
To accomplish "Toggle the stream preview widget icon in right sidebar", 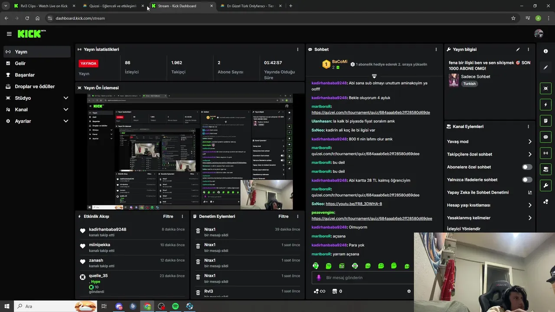I will pos(545,88).
